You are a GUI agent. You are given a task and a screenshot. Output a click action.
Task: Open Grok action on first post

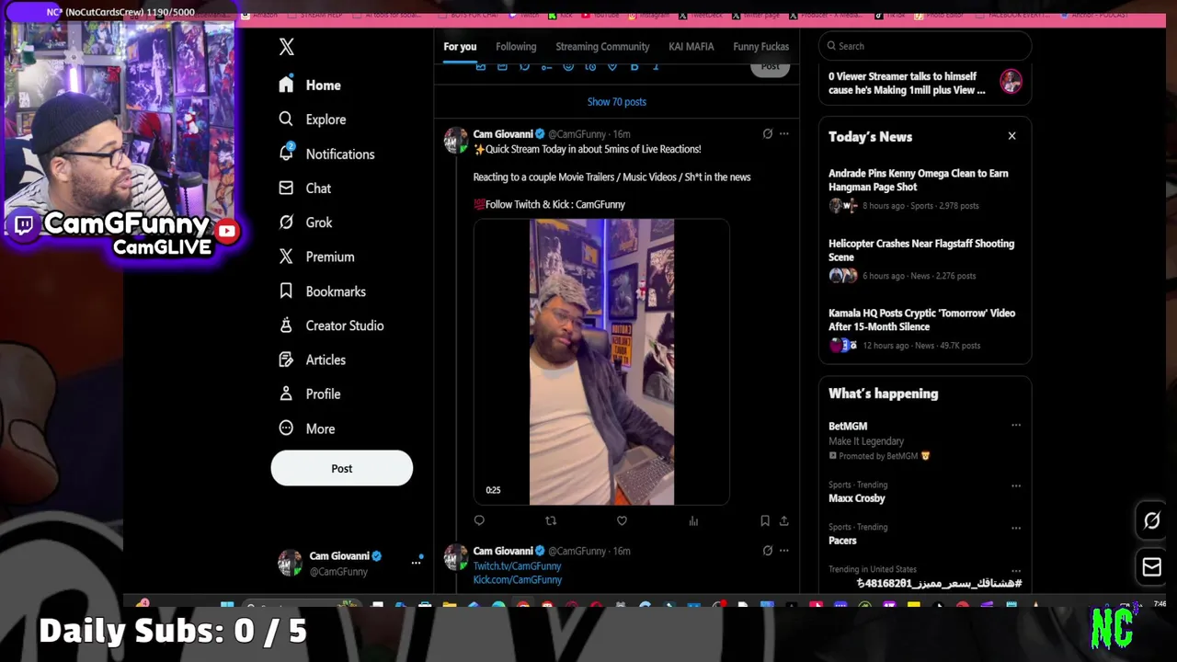click(768, 134)
